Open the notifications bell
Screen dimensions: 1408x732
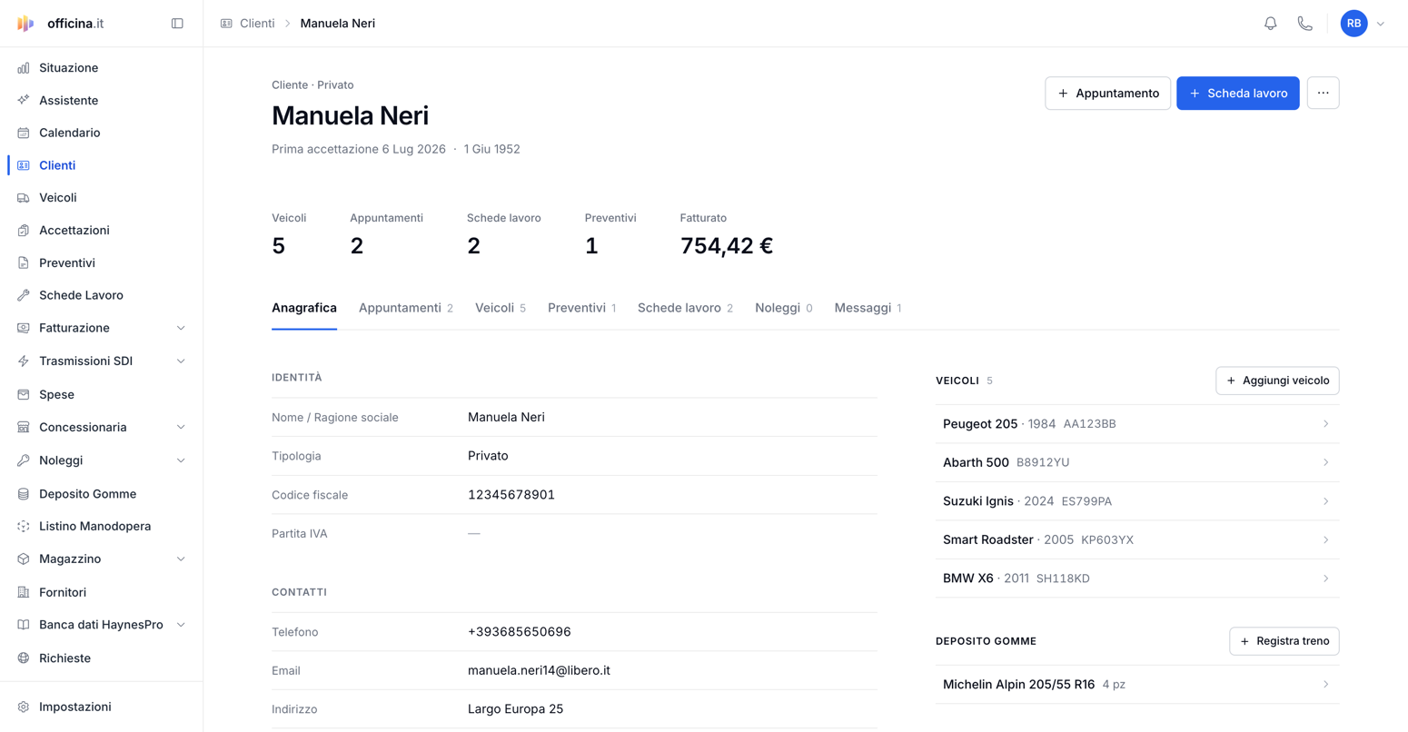pos(1270,24)
